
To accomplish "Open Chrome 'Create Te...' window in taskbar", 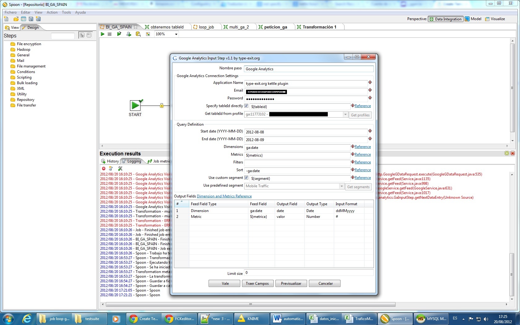I will click(x=144, y=318).
